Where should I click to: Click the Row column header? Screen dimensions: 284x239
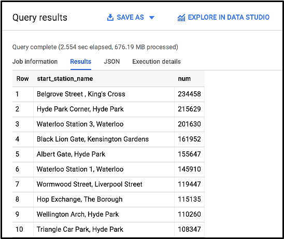click(x=23, y=79)
